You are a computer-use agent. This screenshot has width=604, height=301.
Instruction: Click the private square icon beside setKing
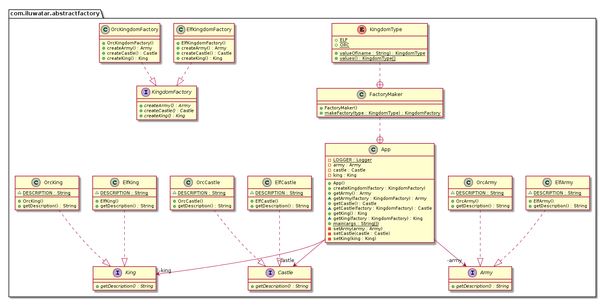pos(329,238)
